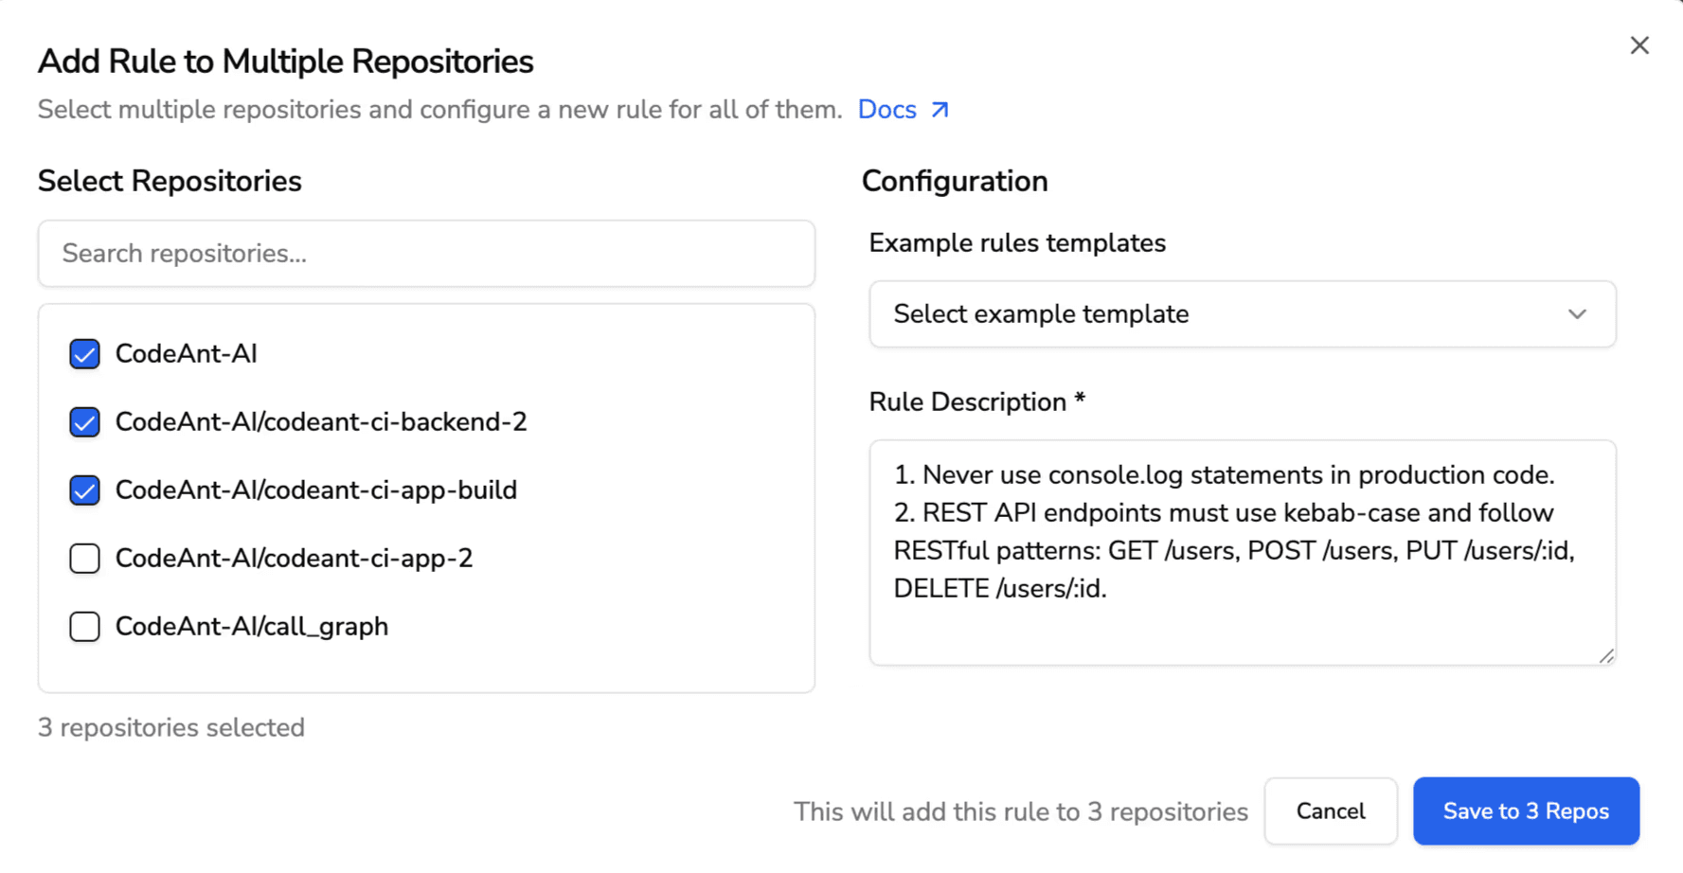
Task: Uncheck CodeAnt-AI/codeant-ci-app-build
Action: 84,490
